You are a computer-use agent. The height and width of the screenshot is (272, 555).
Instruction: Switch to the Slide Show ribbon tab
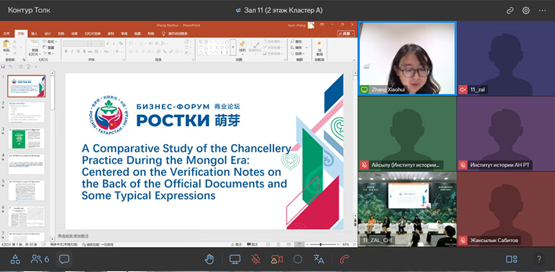(x=93, y=33)
